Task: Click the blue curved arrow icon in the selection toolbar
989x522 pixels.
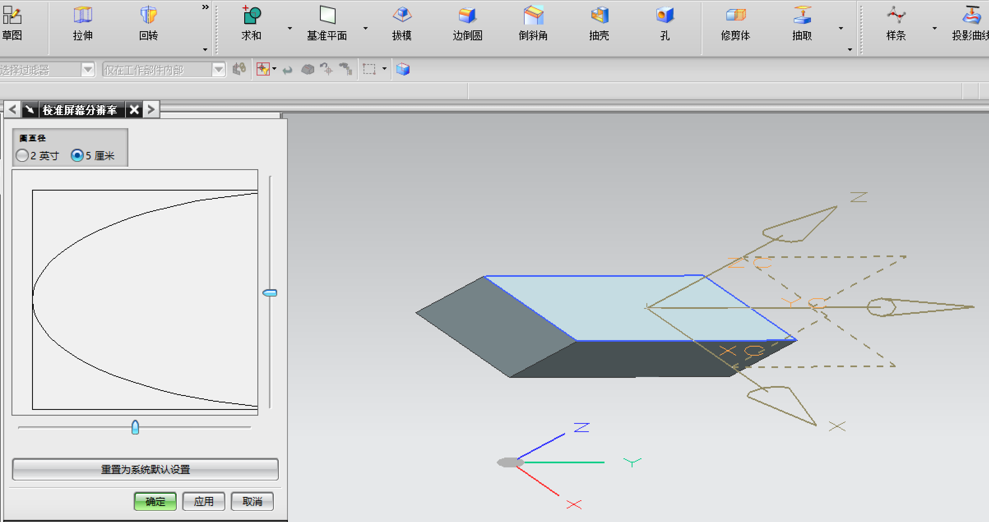Action: click(287, 70)
